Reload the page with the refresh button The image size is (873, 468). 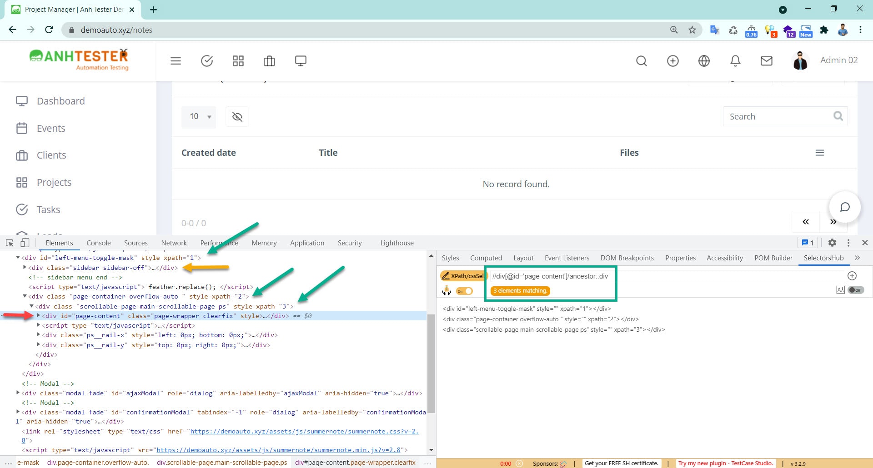pyautogui.click(x=49, y=30)
